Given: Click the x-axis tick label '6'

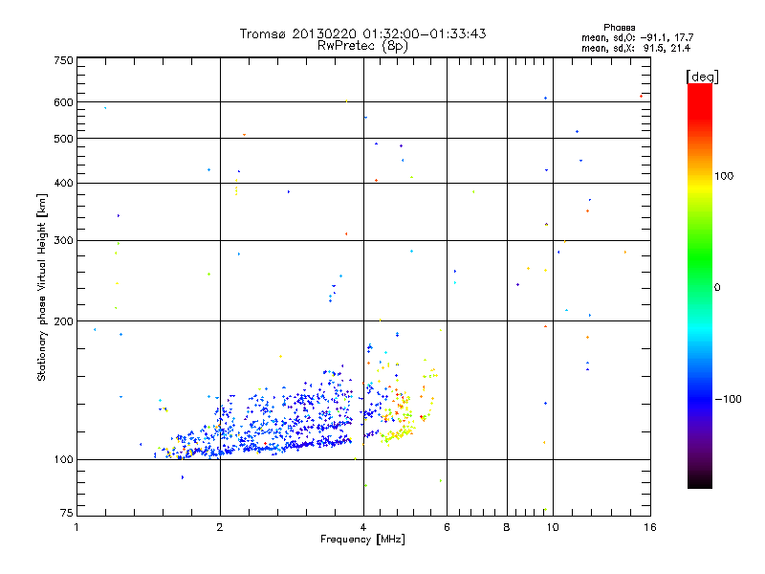Looking at the screenshot, I should tap(447, 527).
